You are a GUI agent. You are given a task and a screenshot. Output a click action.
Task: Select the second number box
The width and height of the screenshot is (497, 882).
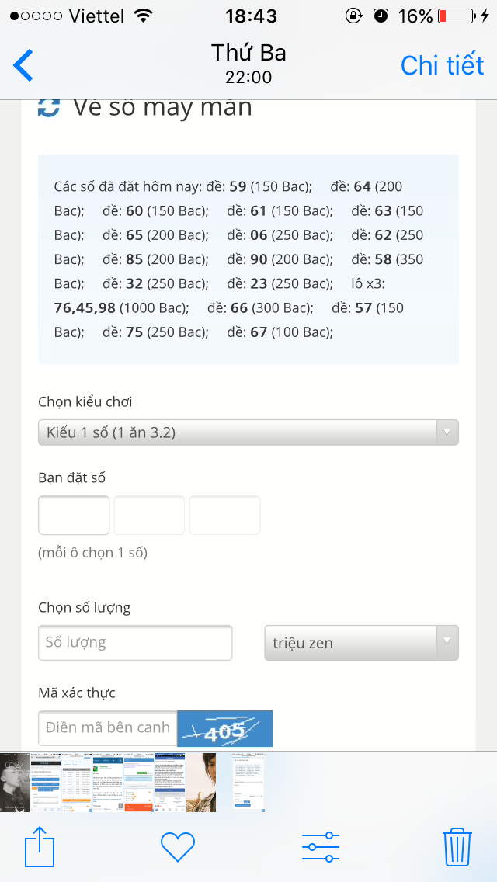(149, 515)
